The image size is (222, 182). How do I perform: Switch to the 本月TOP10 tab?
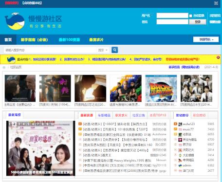click(158, 115)
